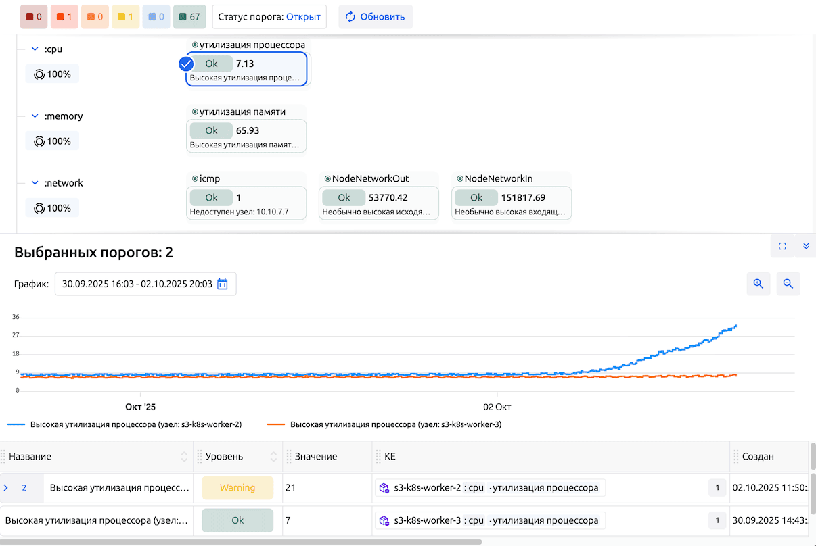Viewport: 816px width, 546px height.
Task: Click the s3-k8s-worker-2 KE node icon
Action: point(384,488)
